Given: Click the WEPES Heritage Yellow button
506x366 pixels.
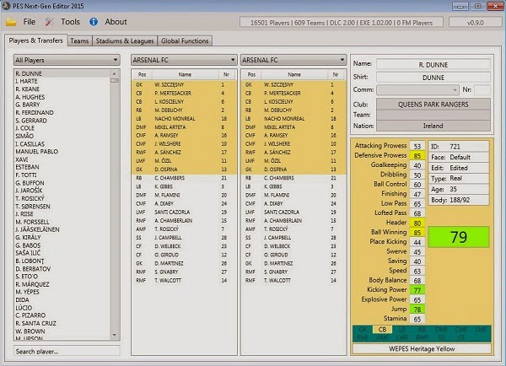Looking at the screenshot, I should 422,348.
